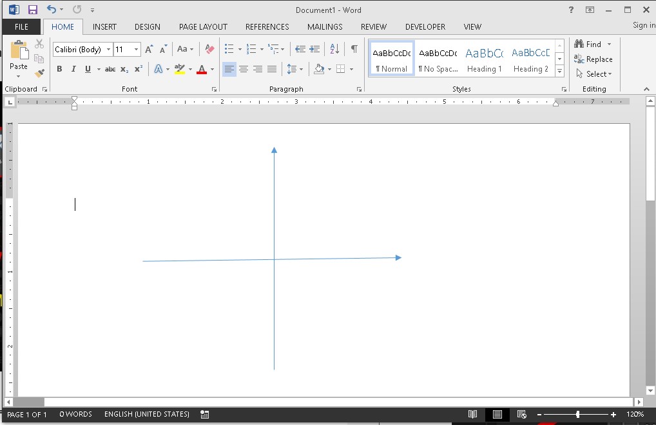Toggle Bold formatting
The width and height of the screenshot is (656, 425).
pos(59,69)
